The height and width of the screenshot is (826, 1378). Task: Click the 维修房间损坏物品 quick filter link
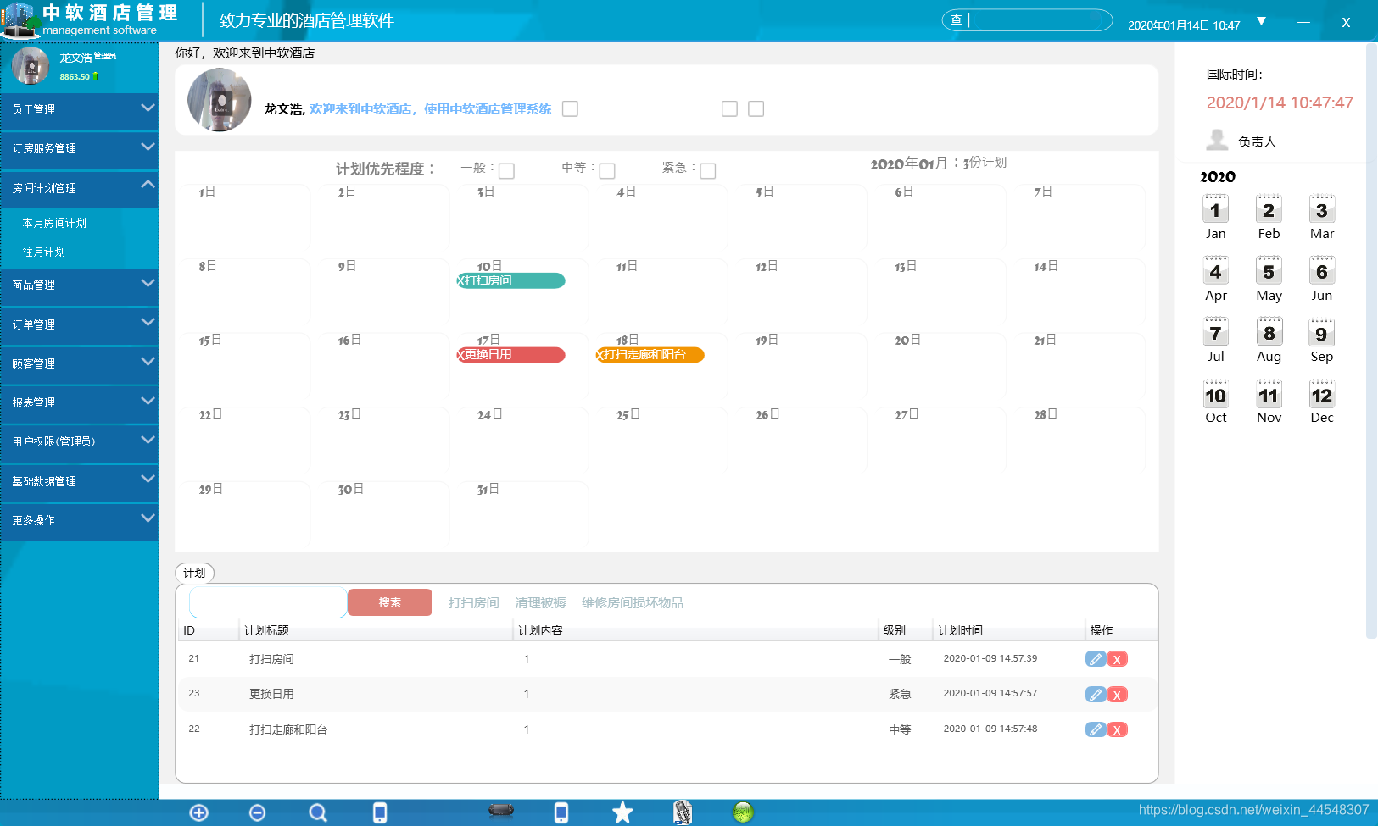pos(633,603)
